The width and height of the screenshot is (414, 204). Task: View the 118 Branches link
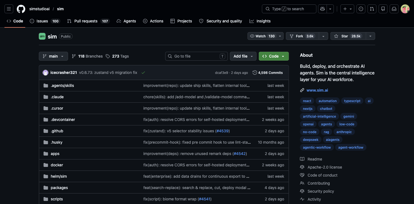click(x=87, y=56)
